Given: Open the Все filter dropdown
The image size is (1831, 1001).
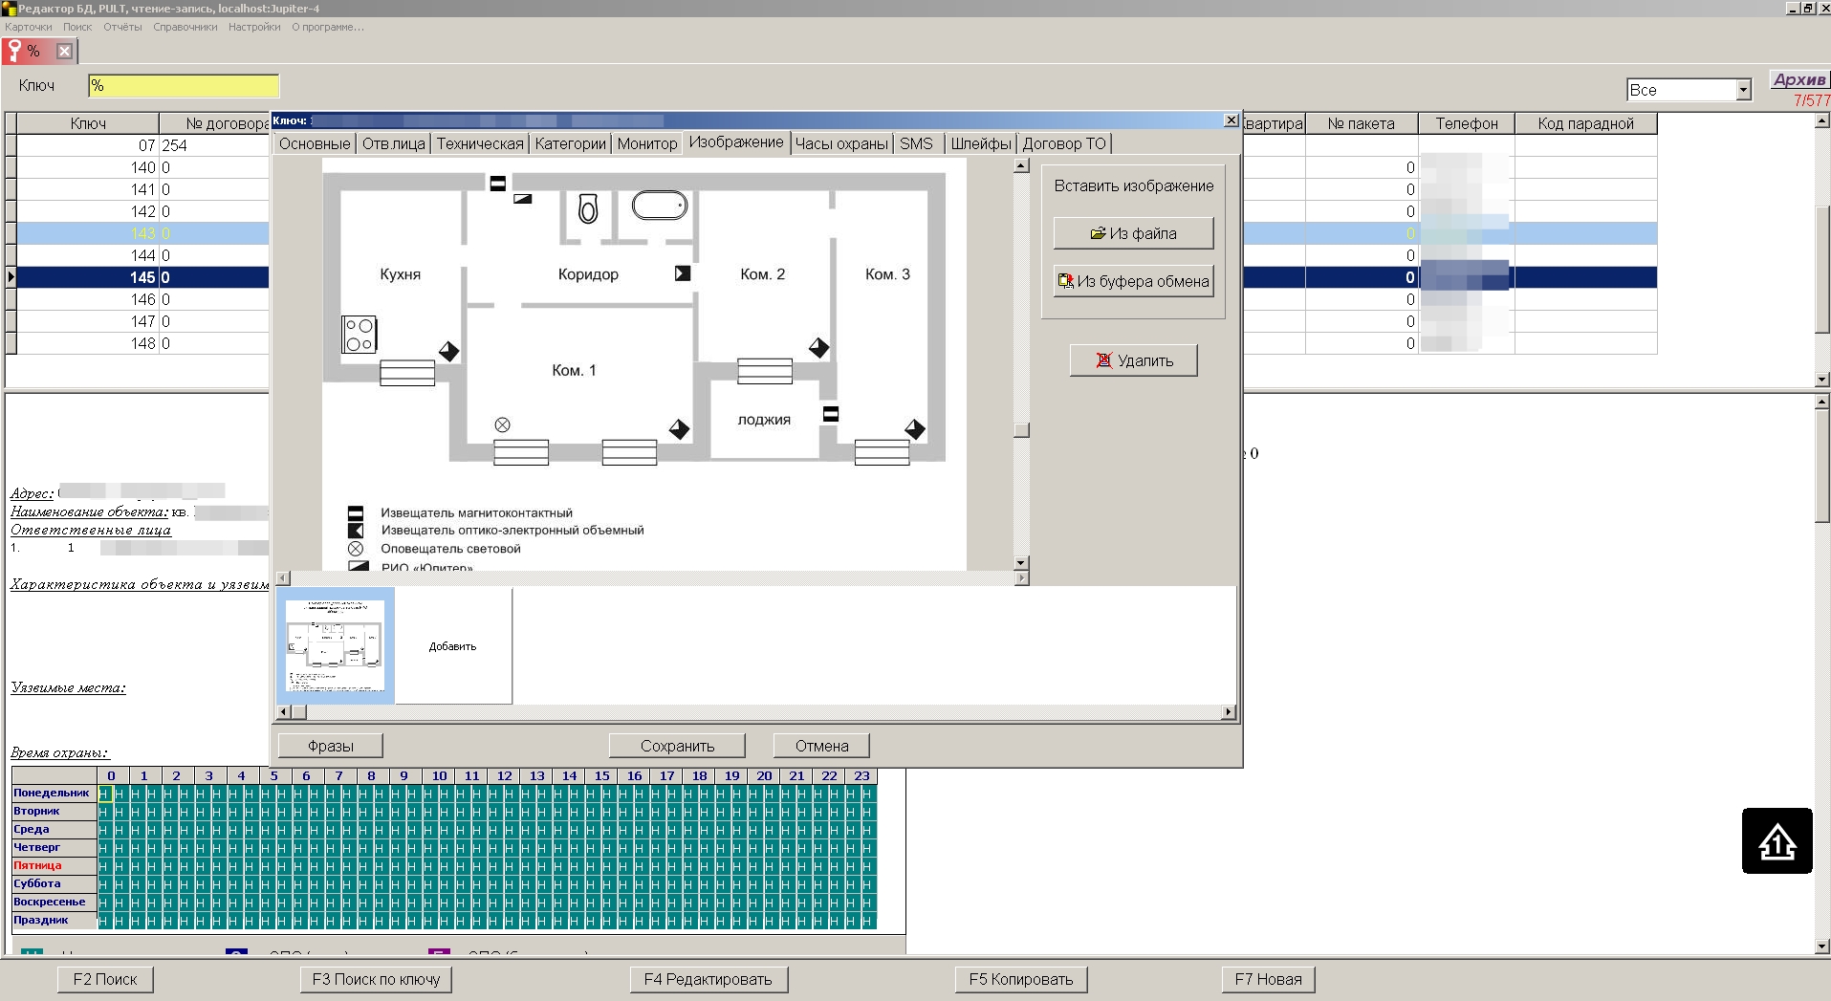Looking at the screenshot, I should tap(1743, 90).
